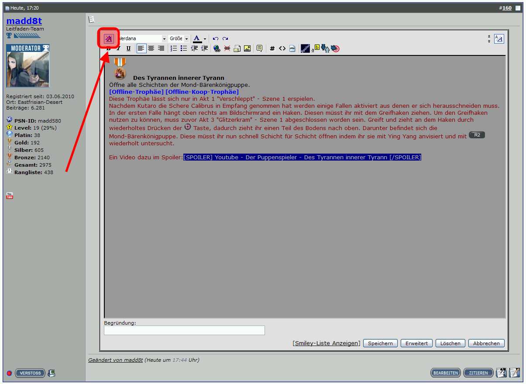Center-align the text
The height and width of the screenshot is (384, 526).
(x=151, y=48)
